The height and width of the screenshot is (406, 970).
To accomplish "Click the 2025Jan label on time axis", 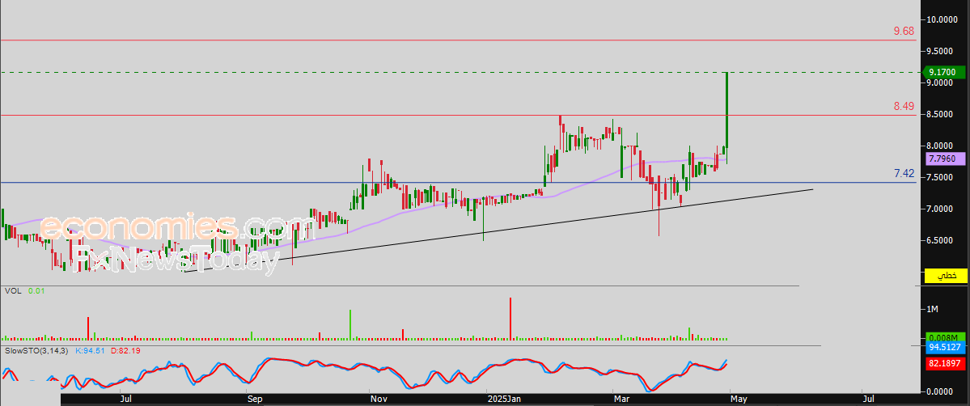I will tap(506, 400).
